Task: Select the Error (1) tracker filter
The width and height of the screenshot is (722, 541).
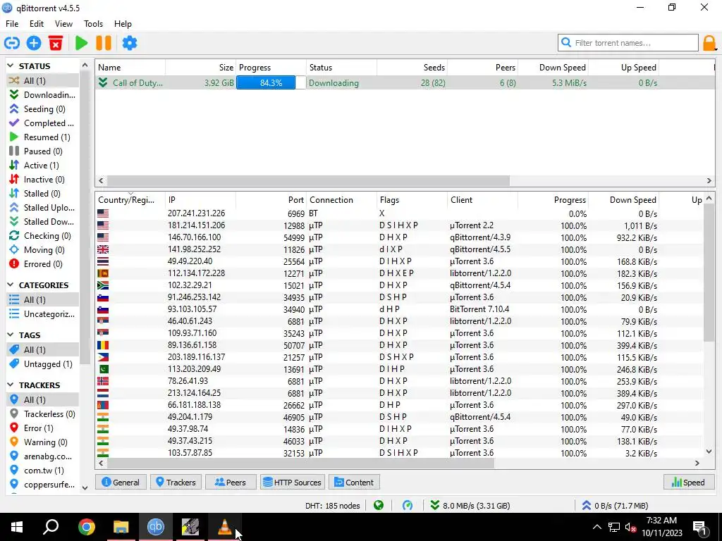Action: click(x=42, y=428)
